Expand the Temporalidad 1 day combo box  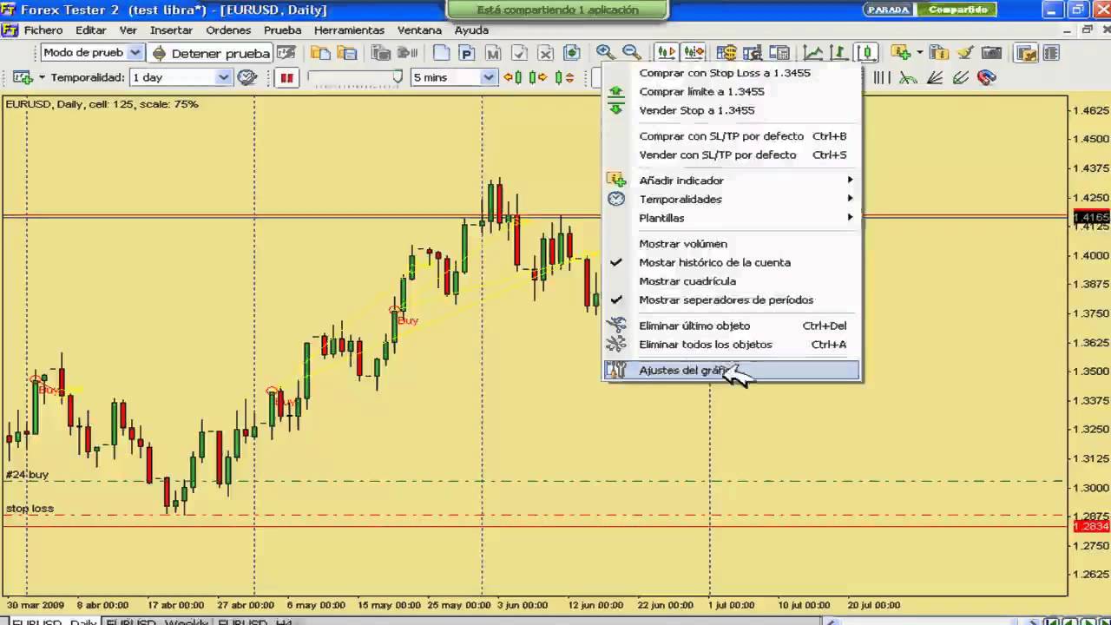coord(223,77)
